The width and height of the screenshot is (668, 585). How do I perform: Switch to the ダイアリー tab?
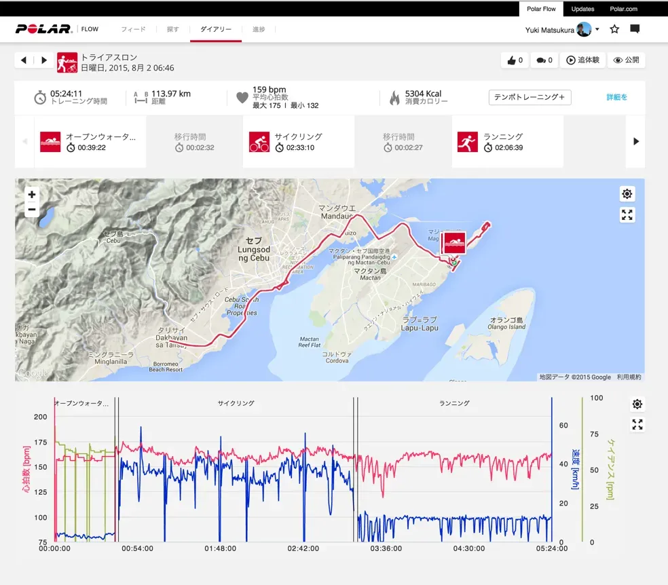215,29
